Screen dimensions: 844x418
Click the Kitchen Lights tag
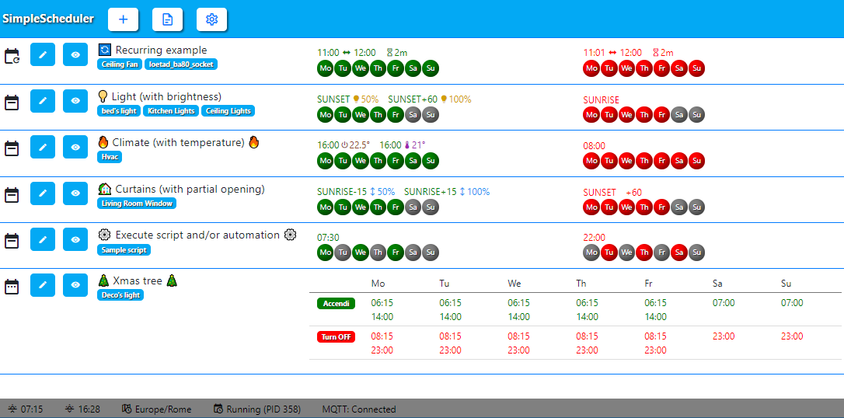(x=171, y=111)
